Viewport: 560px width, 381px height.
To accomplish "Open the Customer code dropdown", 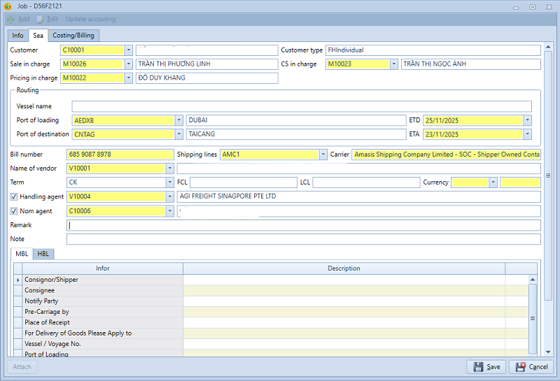I will point(128,50).
